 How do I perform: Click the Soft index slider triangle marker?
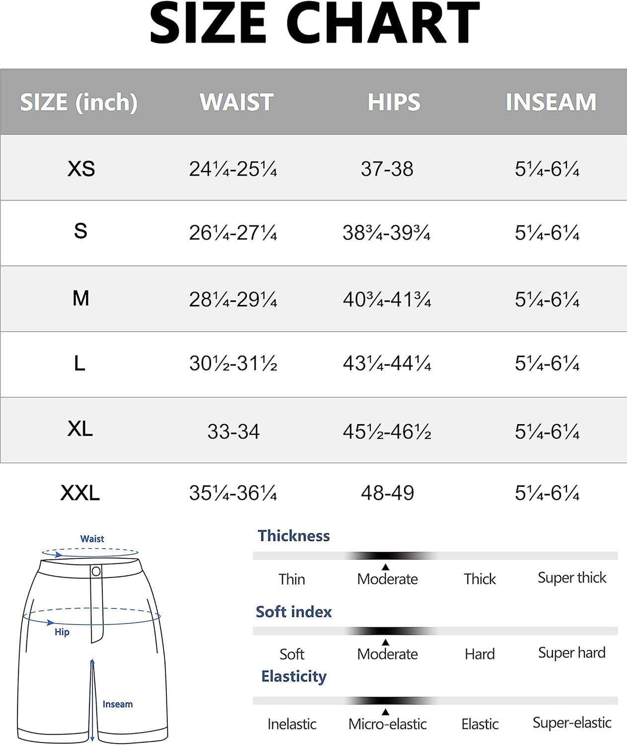click(x=385, y=642)
